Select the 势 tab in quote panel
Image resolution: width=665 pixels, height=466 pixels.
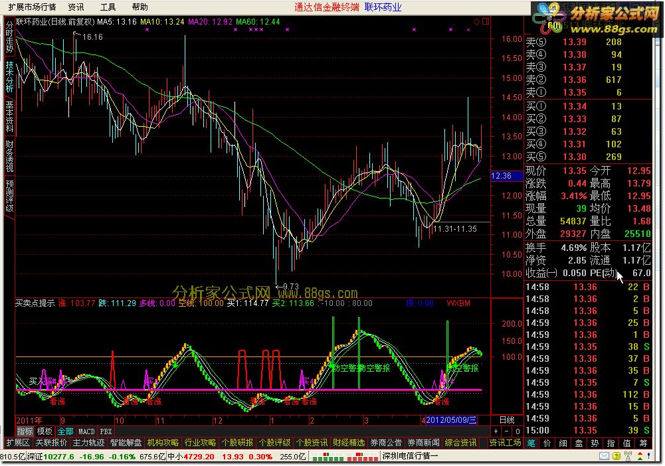pos(595,443)
